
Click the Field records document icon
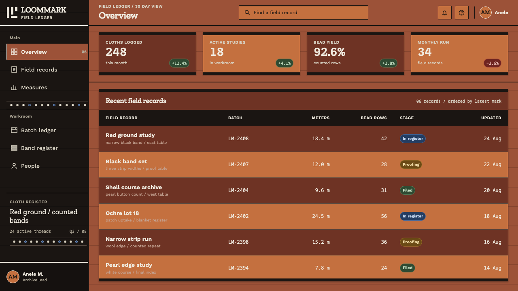pyautogui.click(x=14, y=70)
